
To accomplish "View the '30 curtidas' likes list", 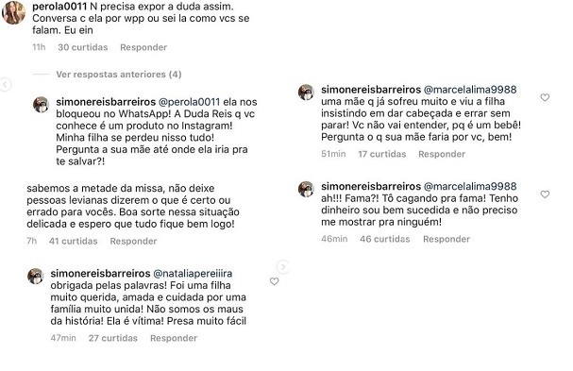I will point(82,47).
